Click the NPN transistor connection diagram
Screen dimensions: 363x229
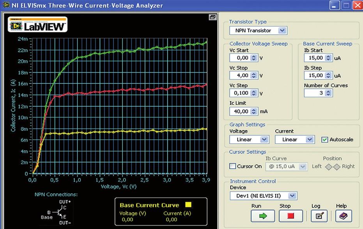tap(57, 212)
